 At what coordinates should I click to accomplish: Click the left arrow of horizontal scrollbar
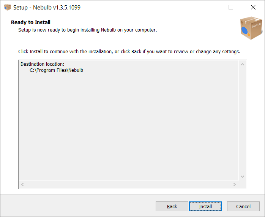23,184
